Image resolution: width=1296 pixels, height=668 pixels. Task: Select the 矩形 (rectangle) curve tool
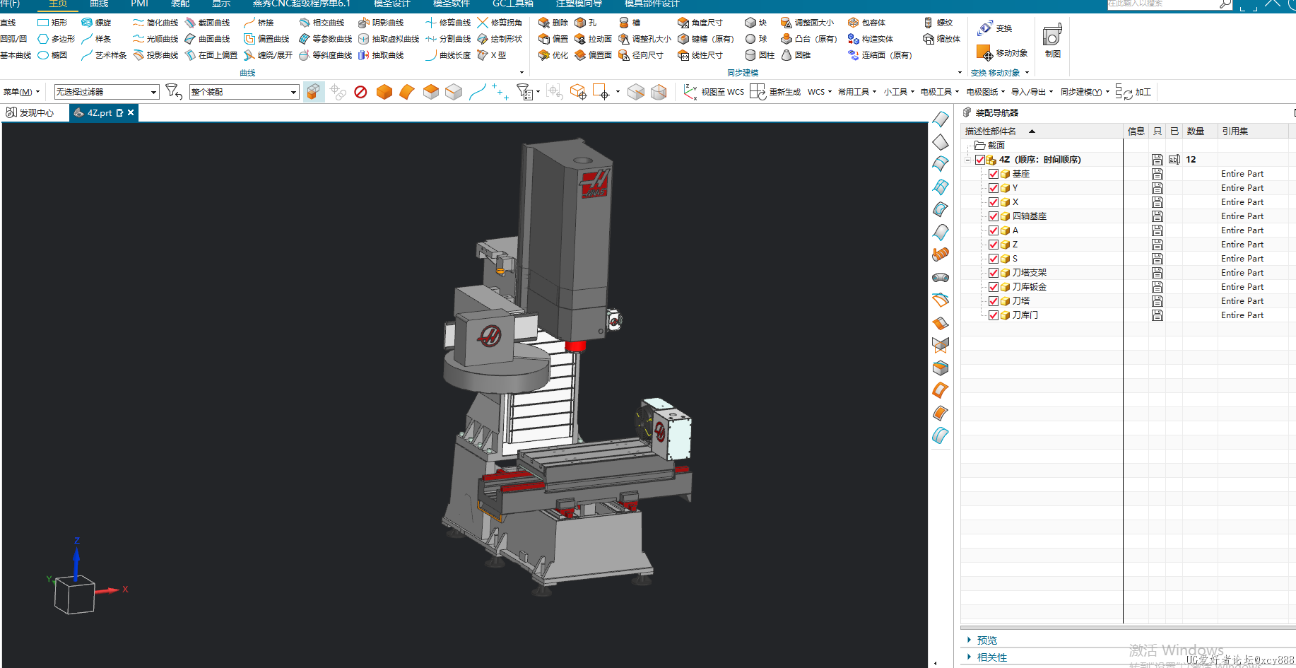(52, 23)
